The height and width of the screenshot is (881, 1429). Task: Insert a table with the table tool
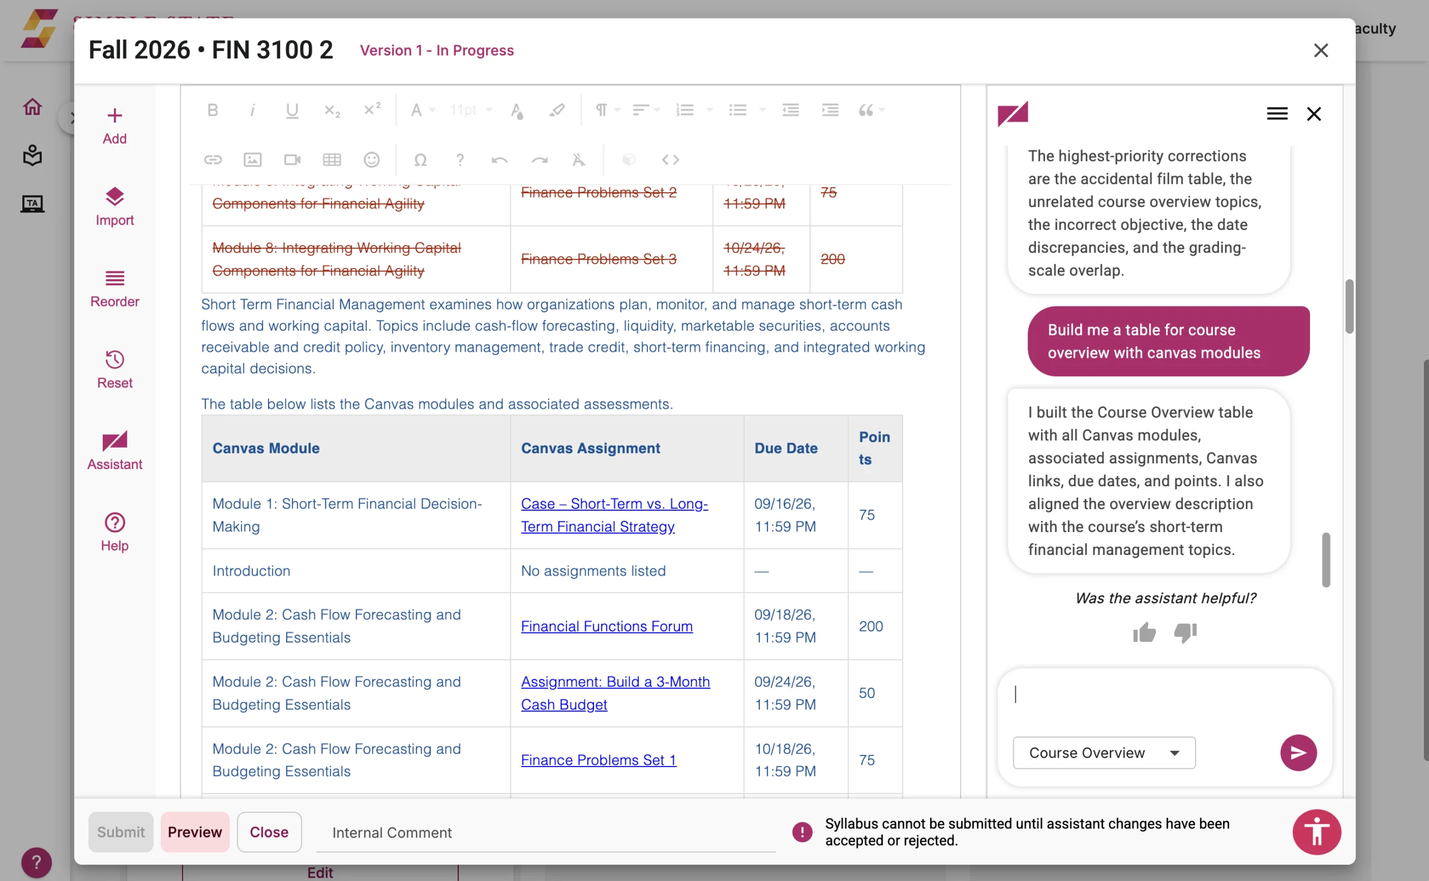332,160
